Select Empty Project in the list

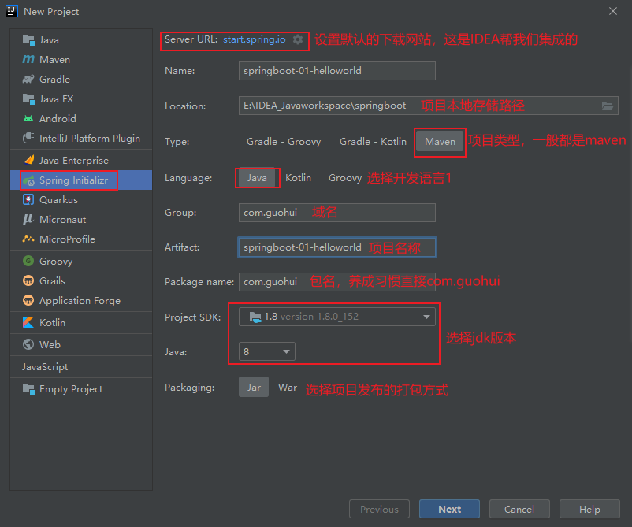(x=81, y=389)
